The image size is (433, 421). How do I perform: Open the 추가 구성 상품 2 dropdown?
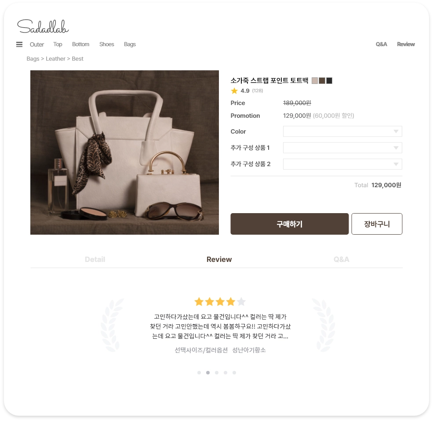coord(342,164)
